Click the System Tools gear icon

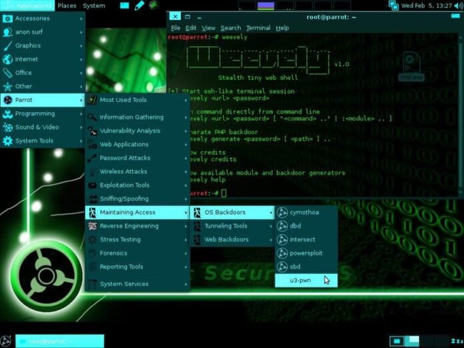pyautogui.click(x=7, y=141)
